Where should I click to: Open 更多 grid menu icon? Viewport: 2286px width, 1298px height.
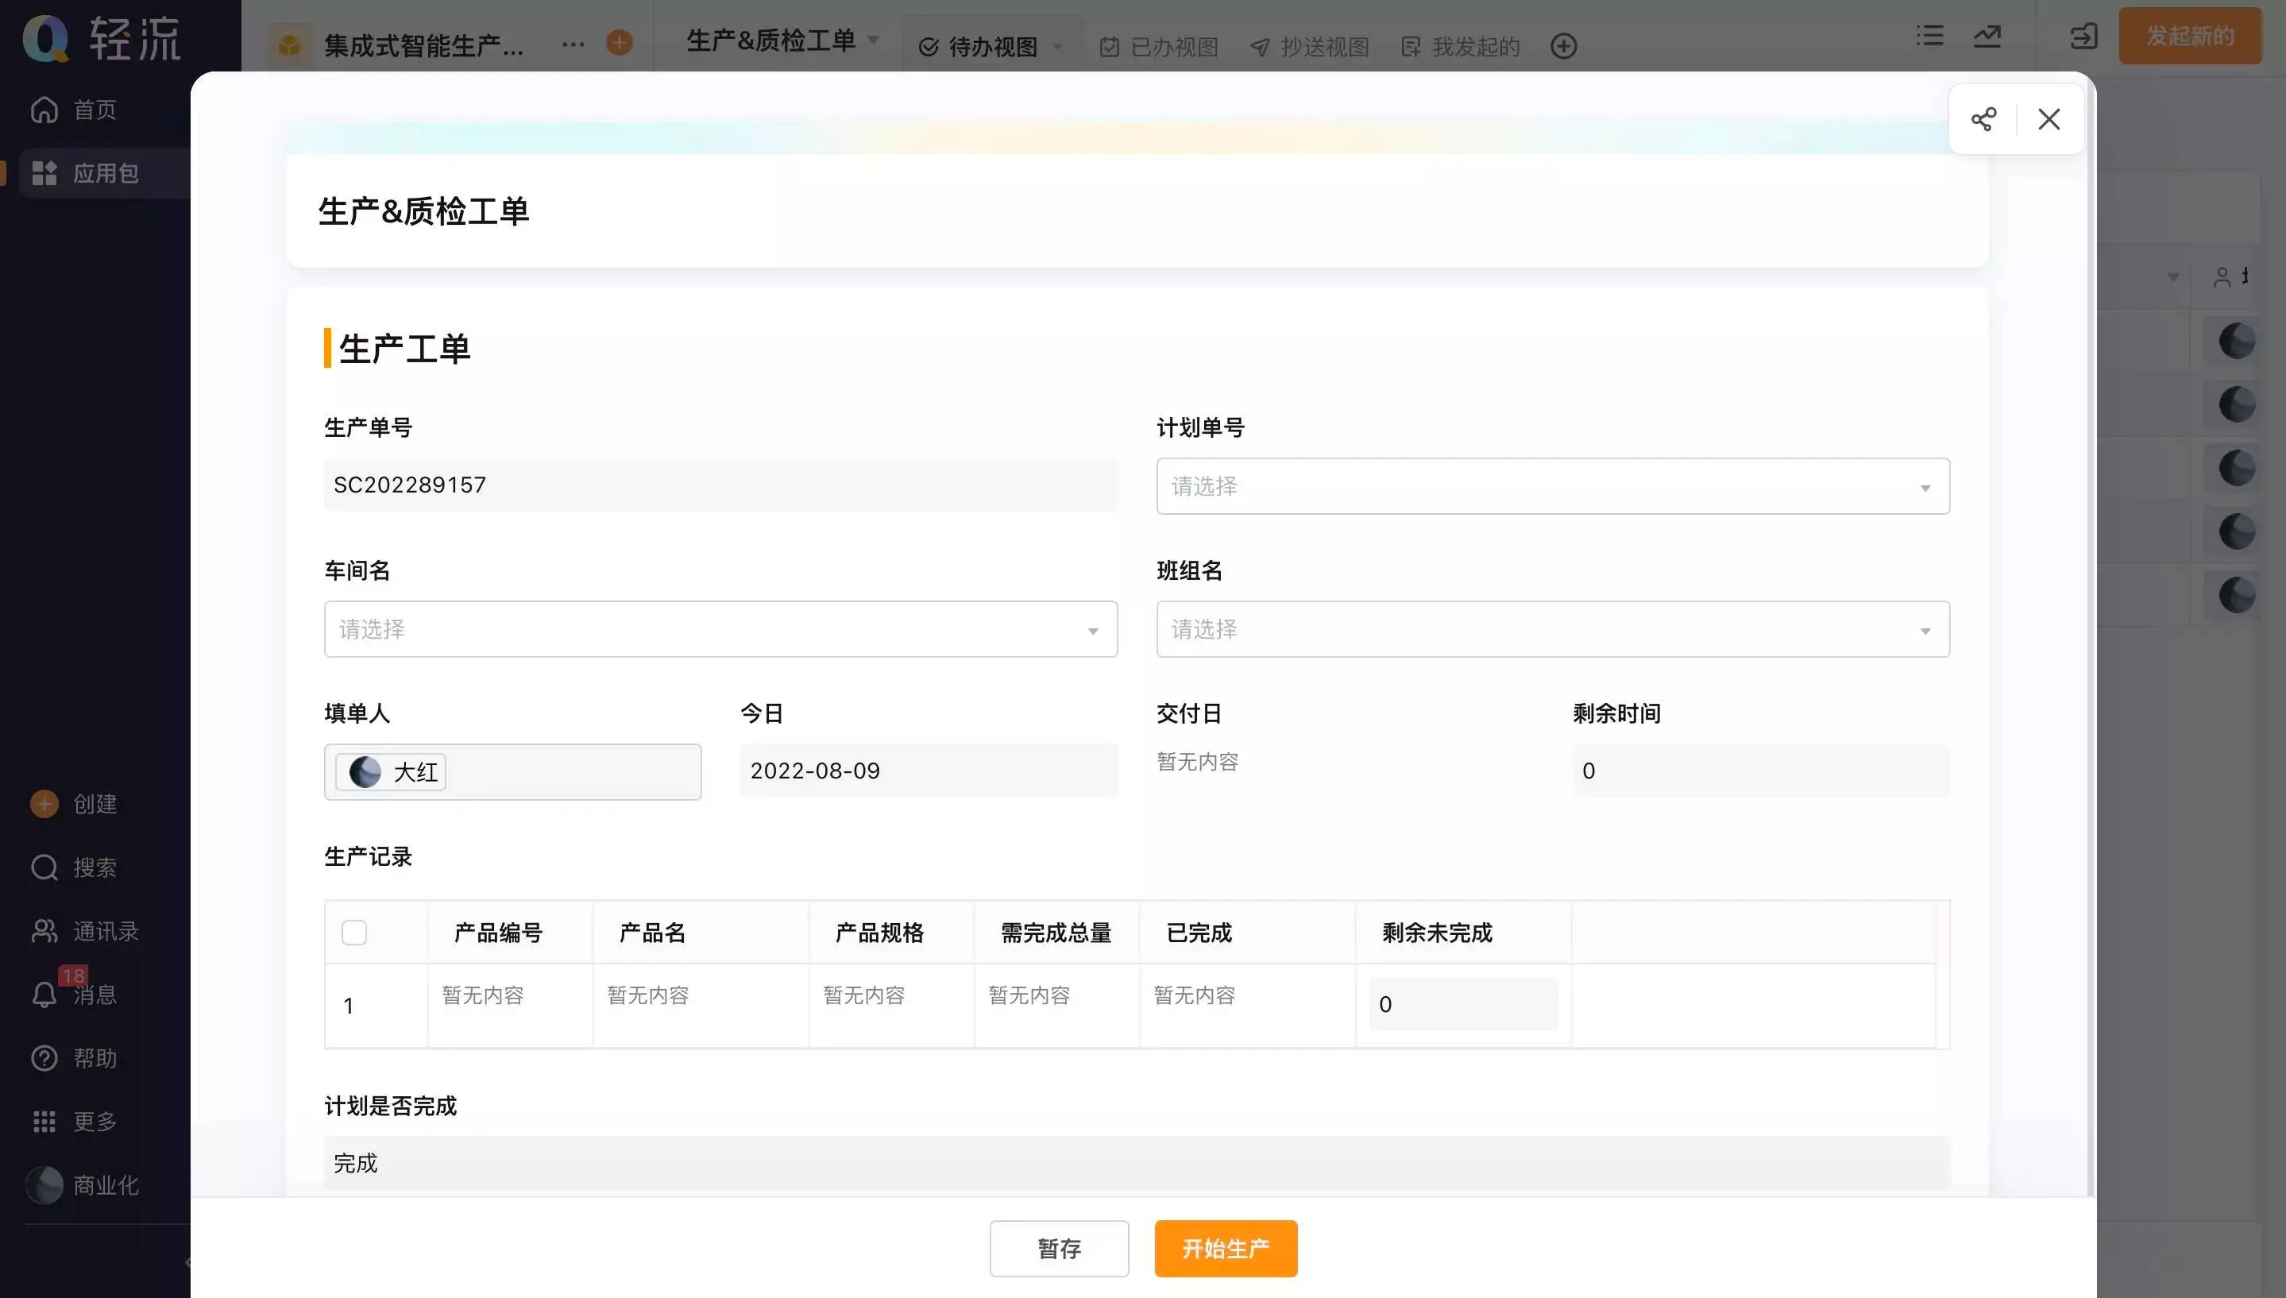[44, 1122]
